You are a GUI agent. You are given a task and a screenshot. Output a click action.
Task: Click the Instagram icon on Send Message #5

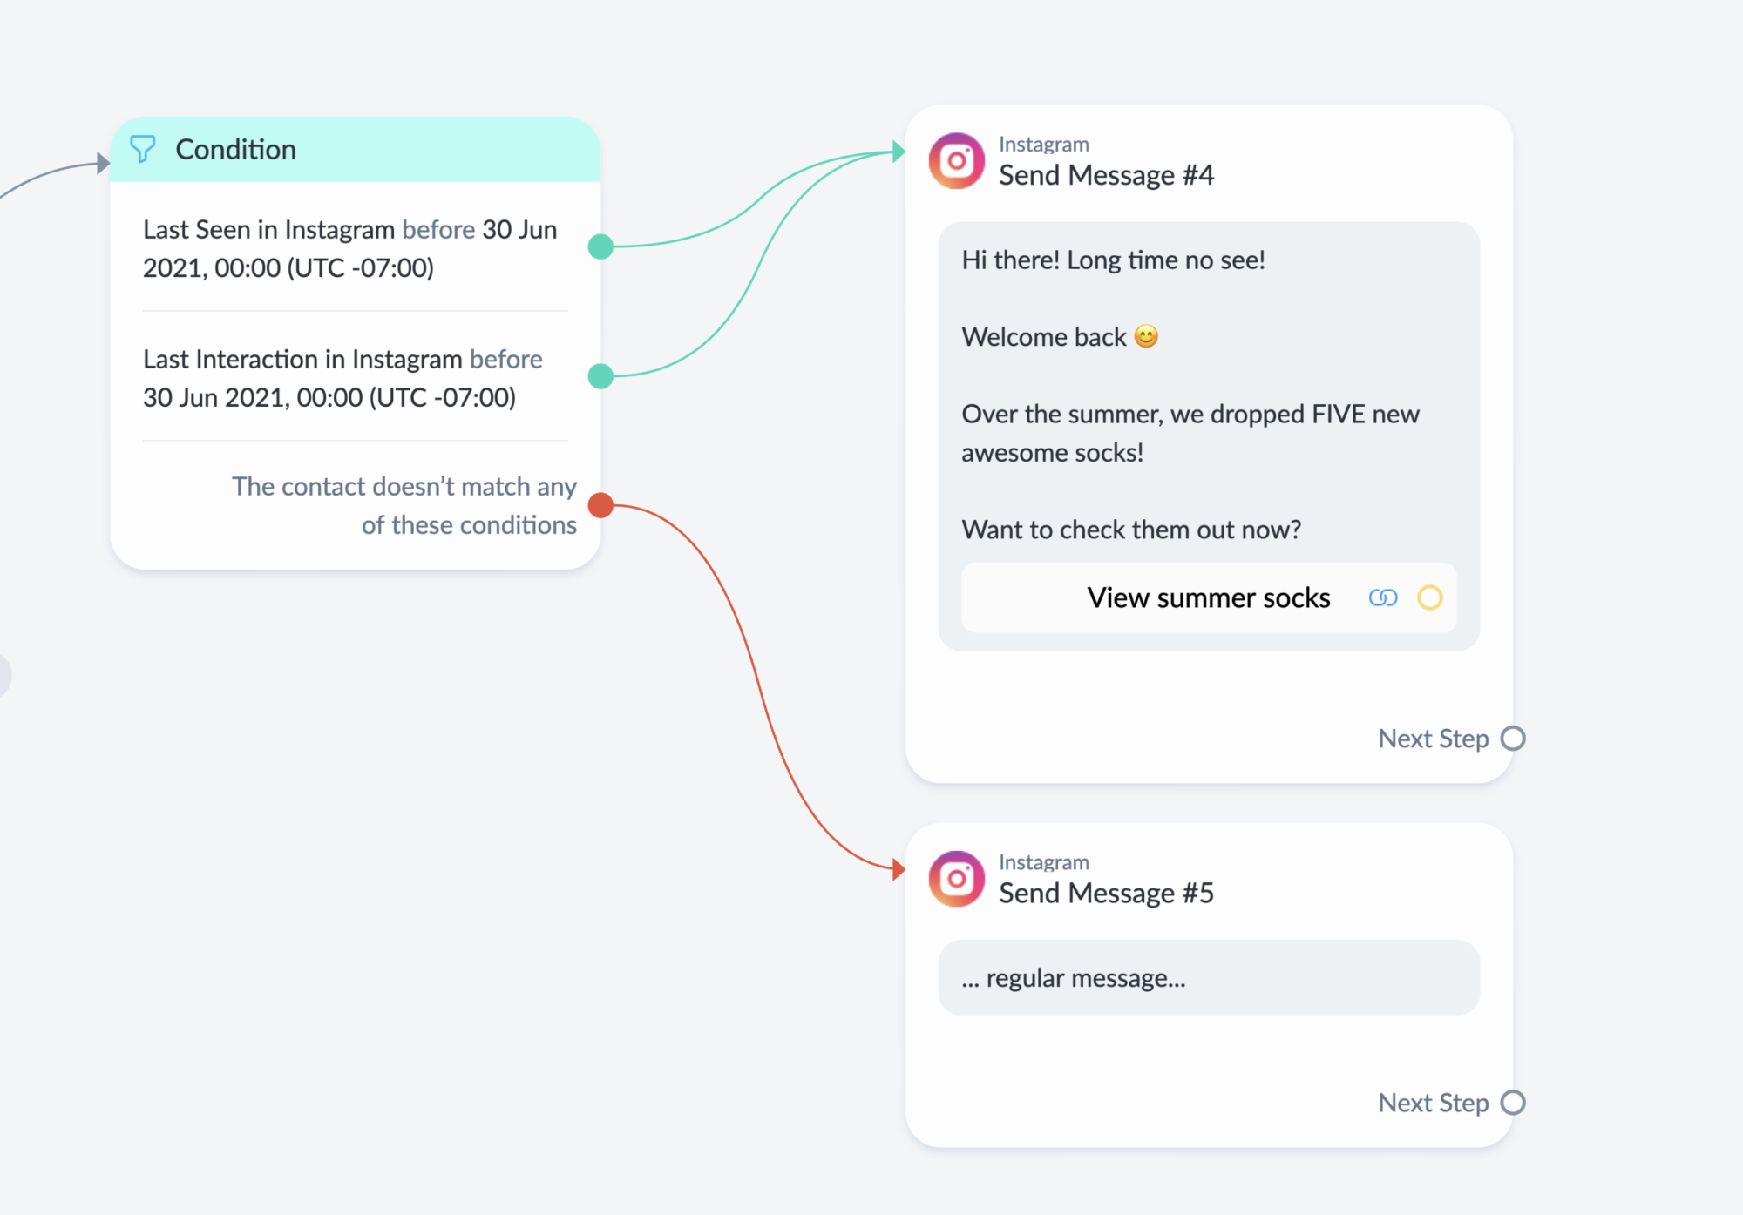tap(956, 878)
